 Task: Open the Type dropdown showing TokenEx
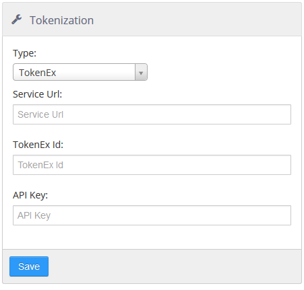tap(80, 72)
